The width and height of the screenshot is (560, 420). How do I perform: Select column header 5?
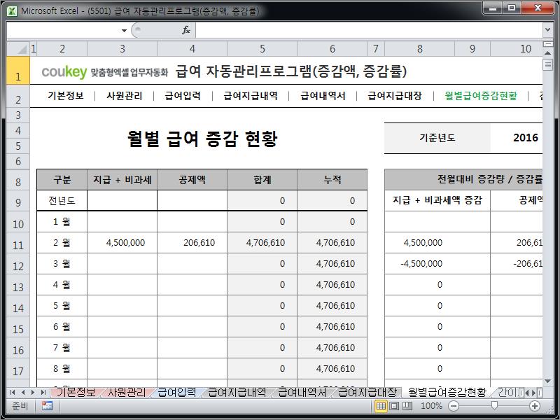click(262, 48)
